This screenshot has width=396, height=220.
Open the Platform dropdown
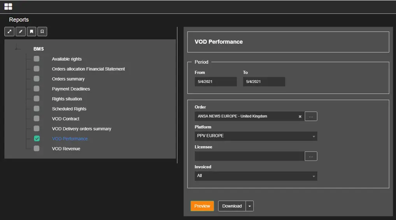tap(256, 136)
